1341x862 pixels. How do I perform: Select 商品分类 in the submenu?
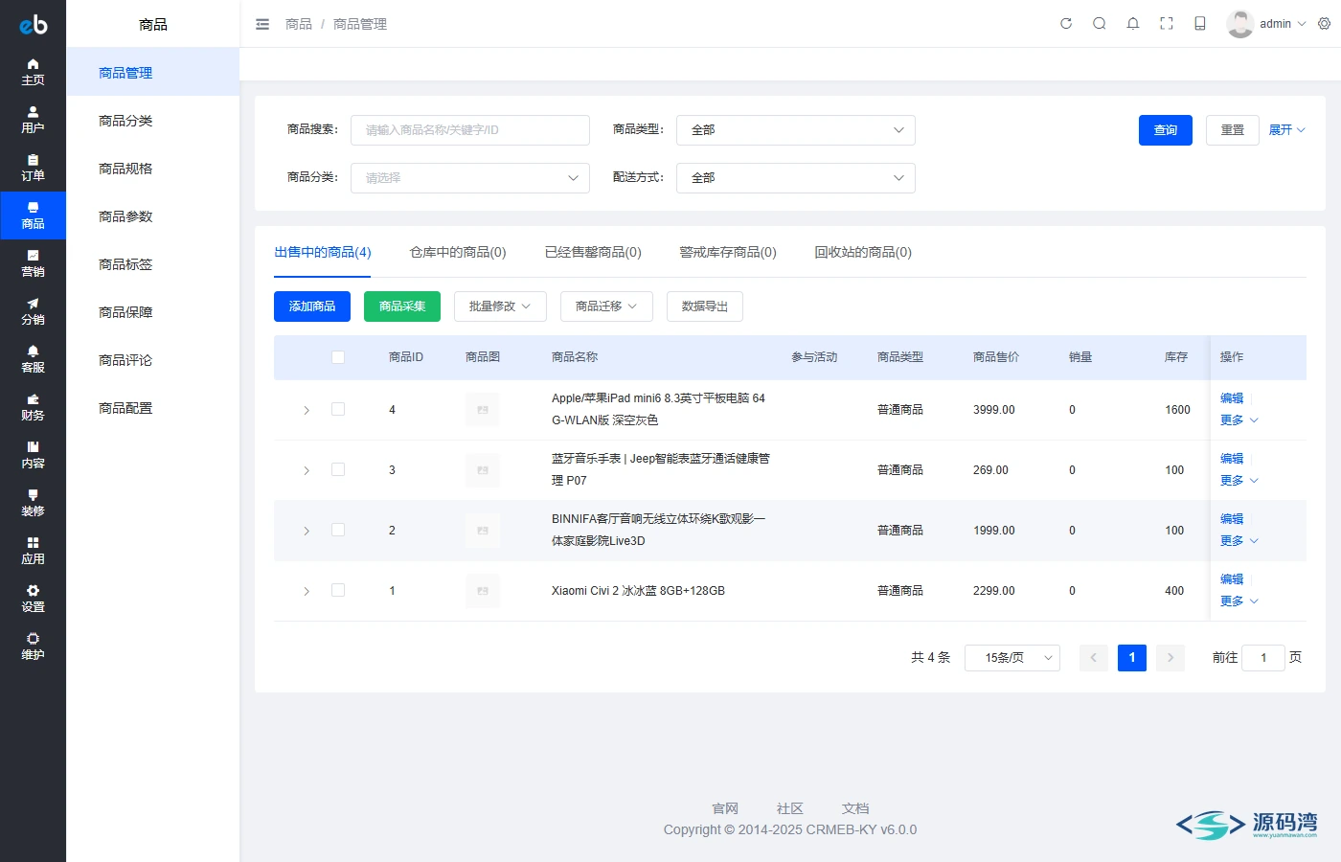pyautogui.click(x=152, y=121)
